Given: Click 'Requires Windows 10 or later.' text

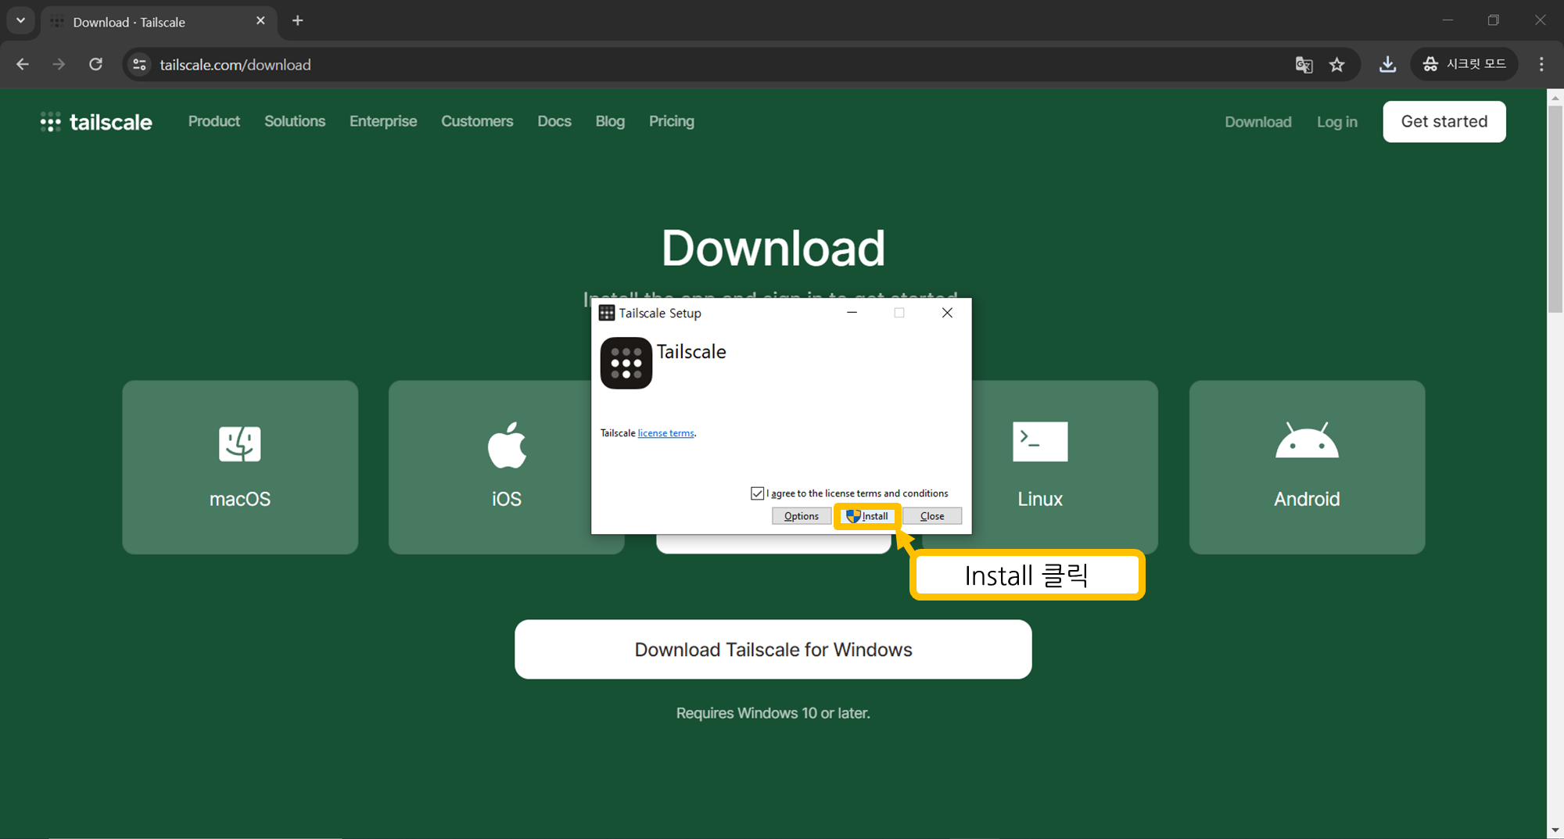Looking at the screenshot, I should [773, 713].
